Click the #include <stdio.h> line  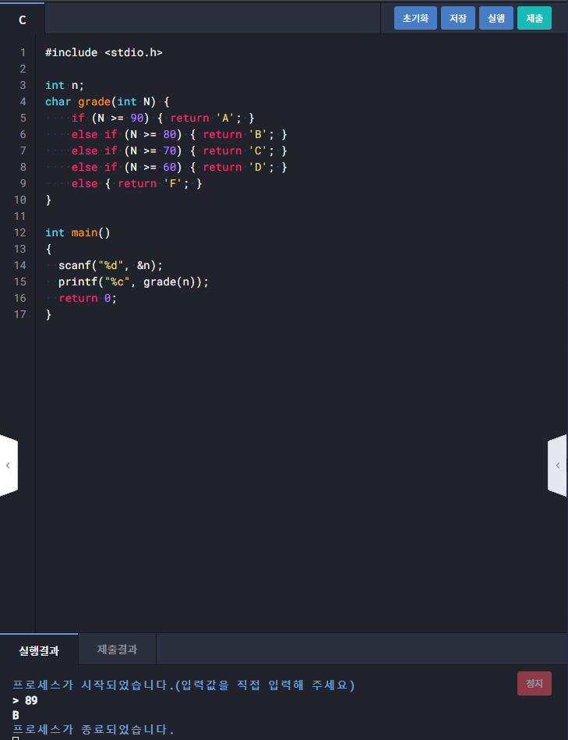(x=104, y=52)
